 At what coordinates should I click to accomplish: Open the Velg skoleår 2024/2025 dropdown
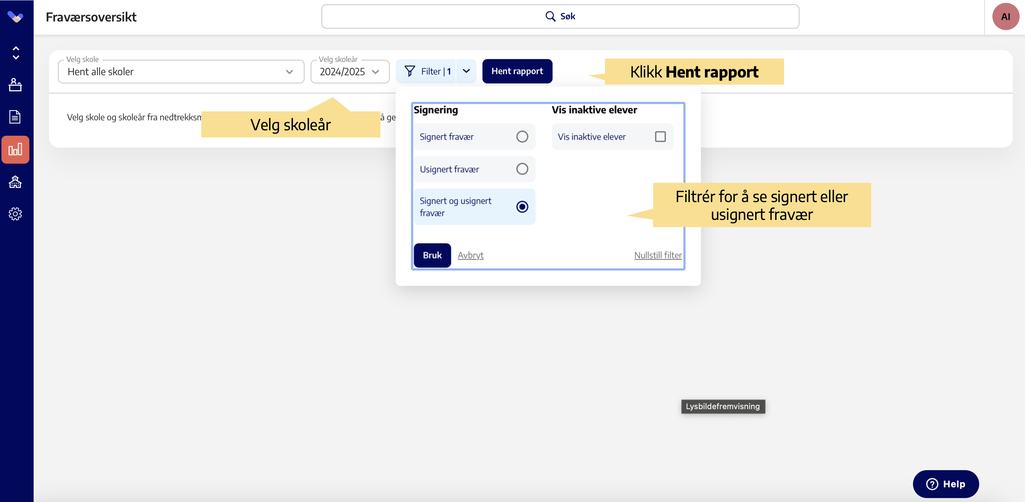pos(349,72)
